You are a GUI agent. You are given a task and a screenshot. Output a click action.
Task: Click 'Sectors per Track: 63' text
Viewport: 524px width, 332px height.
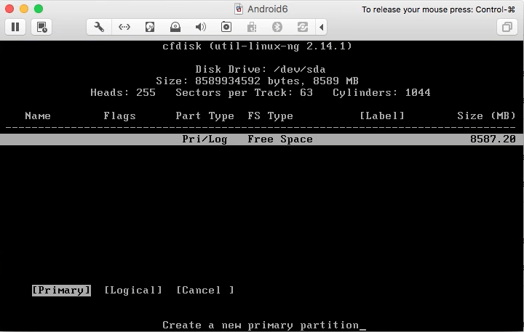[x=245, y=92]
